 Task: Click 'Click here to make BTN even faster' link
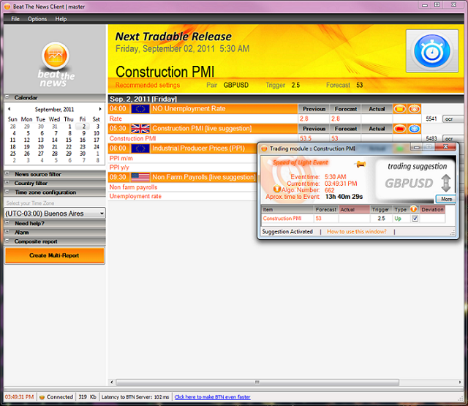click(x=213, y=397)
